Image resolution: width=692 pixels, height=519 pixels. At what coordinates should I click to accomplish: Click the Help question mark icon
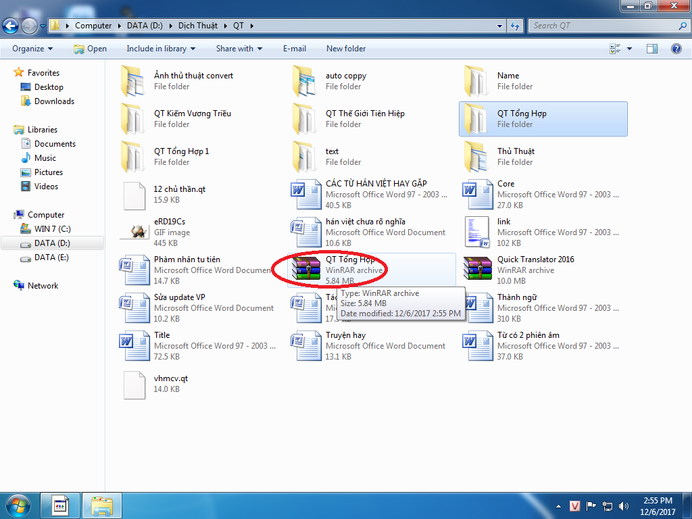[x=676, y=49]
